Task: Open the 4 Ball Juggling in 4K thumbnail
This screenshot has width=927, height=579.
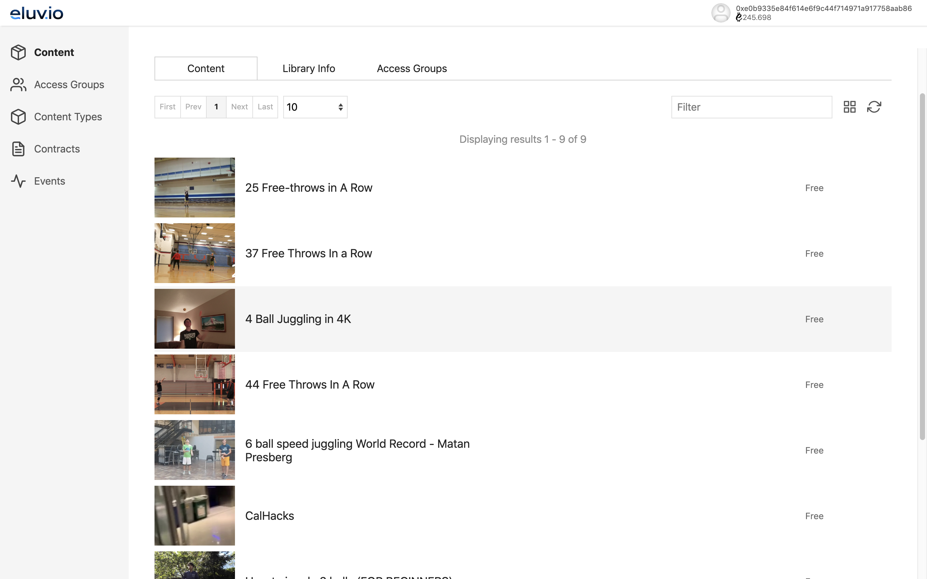Action: click(x=195, y=318)
